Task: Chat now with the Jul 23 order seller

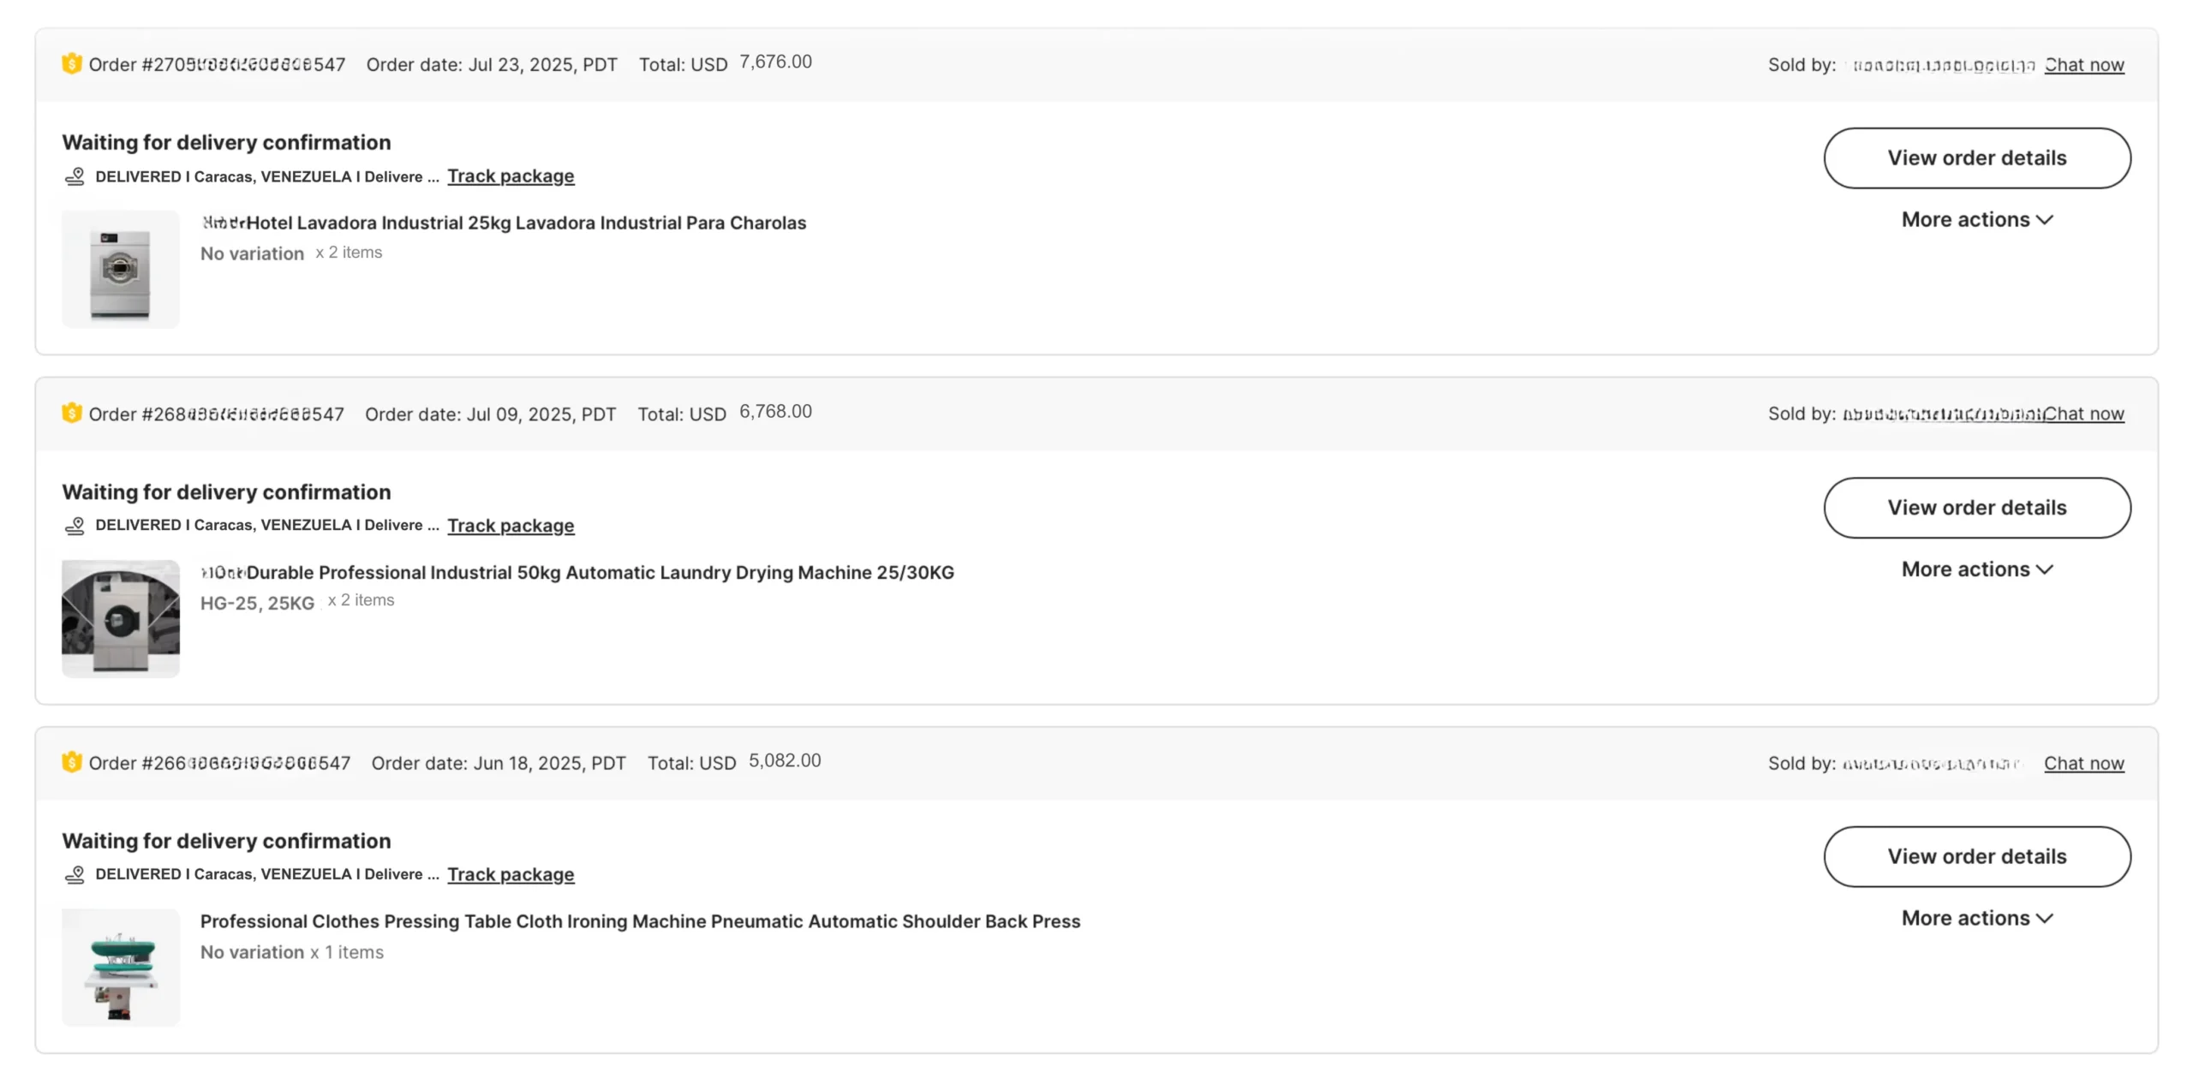Action: point(2083,65)
